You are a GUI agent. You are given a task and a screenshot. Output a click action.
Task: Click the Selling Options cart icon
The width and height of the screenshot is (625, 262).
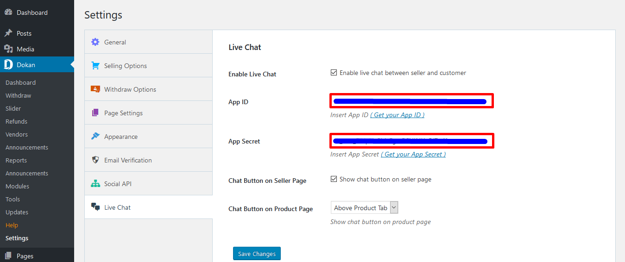(x=95, y=66)
